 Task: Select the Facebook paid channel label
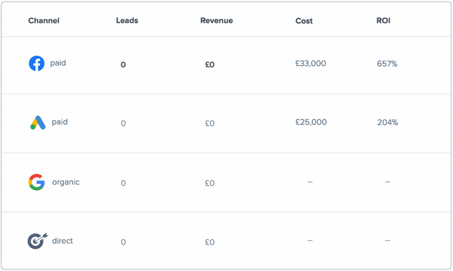tap(58, 63)
